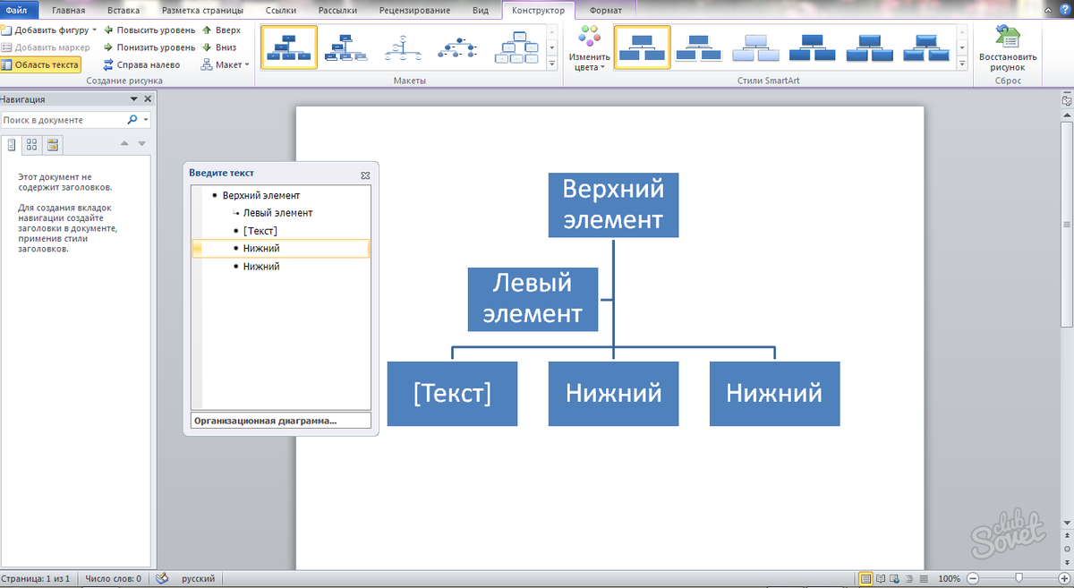Click the Promote level (Повысить уровень) button

click(x=149, y=30)
